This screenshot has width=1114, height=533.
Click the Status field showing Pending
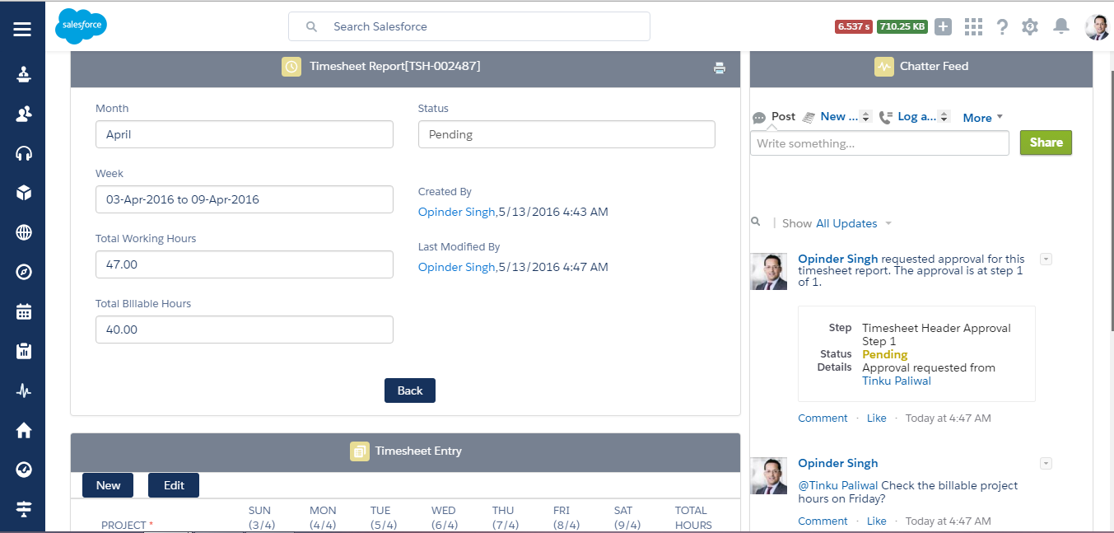coord(566,134)
